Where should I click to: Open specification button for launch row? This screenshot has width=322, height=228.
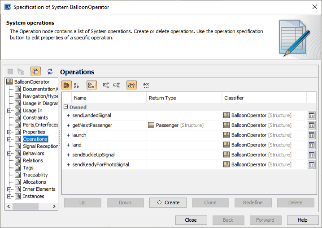(x=312, y=135)
